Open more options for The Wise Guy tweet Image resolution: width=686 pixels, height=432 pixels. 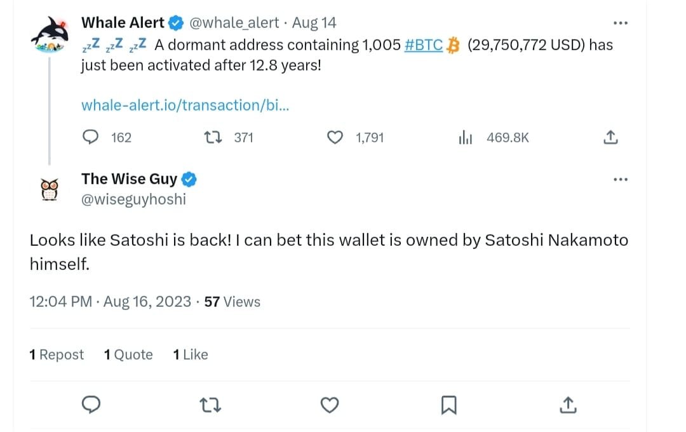tap(620, 180)
